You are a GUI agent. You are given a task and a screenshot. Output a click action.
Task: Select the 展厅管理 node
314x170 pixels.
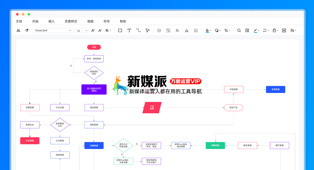tap(280, 145)
